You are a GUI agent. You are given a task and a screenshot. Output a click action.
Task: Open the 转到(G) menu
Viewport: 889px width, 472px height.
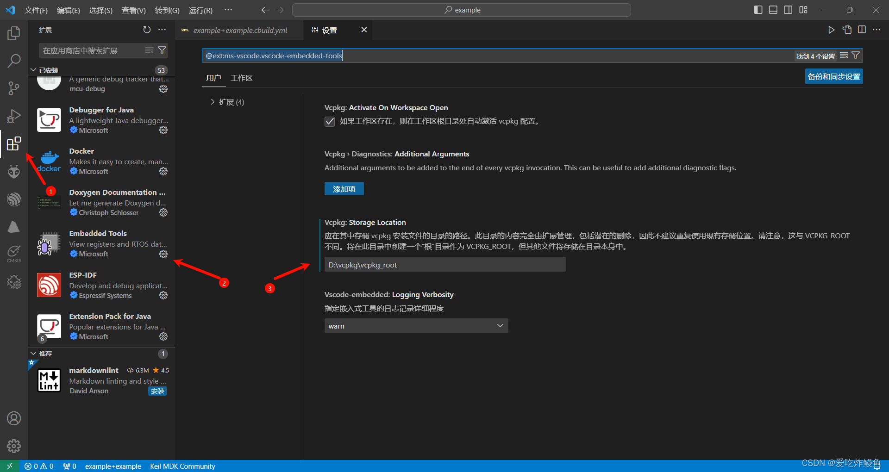(167, 10)
